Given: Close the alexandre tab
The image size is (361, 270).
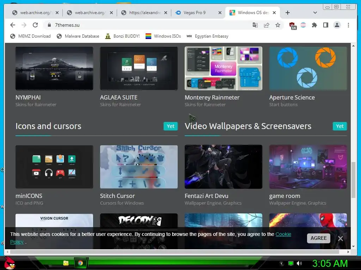Looking at the screenshot, I should (x=166, y=13).
